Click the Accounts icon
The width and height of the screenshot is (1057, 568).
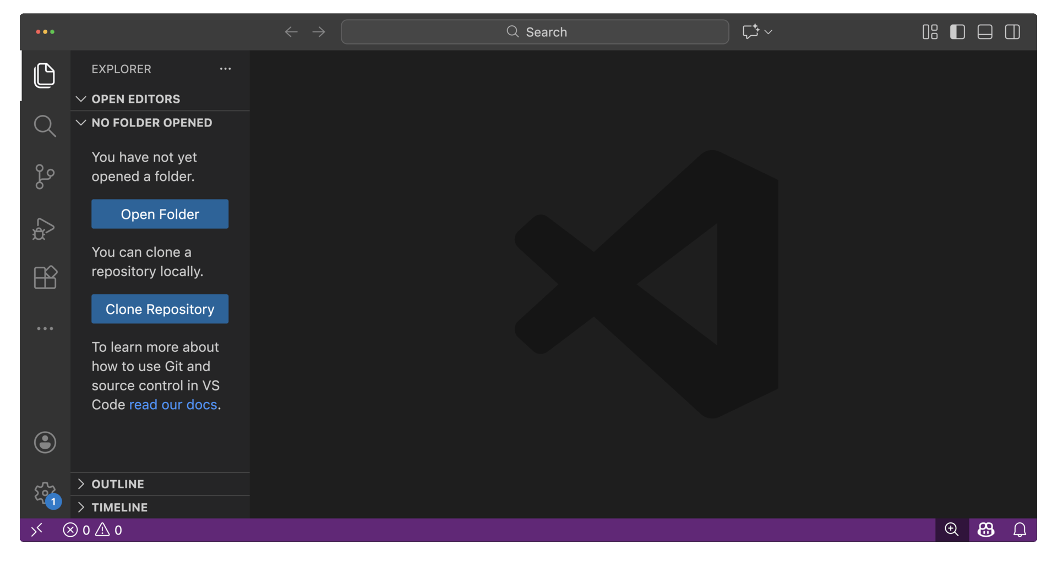point(45,442)
